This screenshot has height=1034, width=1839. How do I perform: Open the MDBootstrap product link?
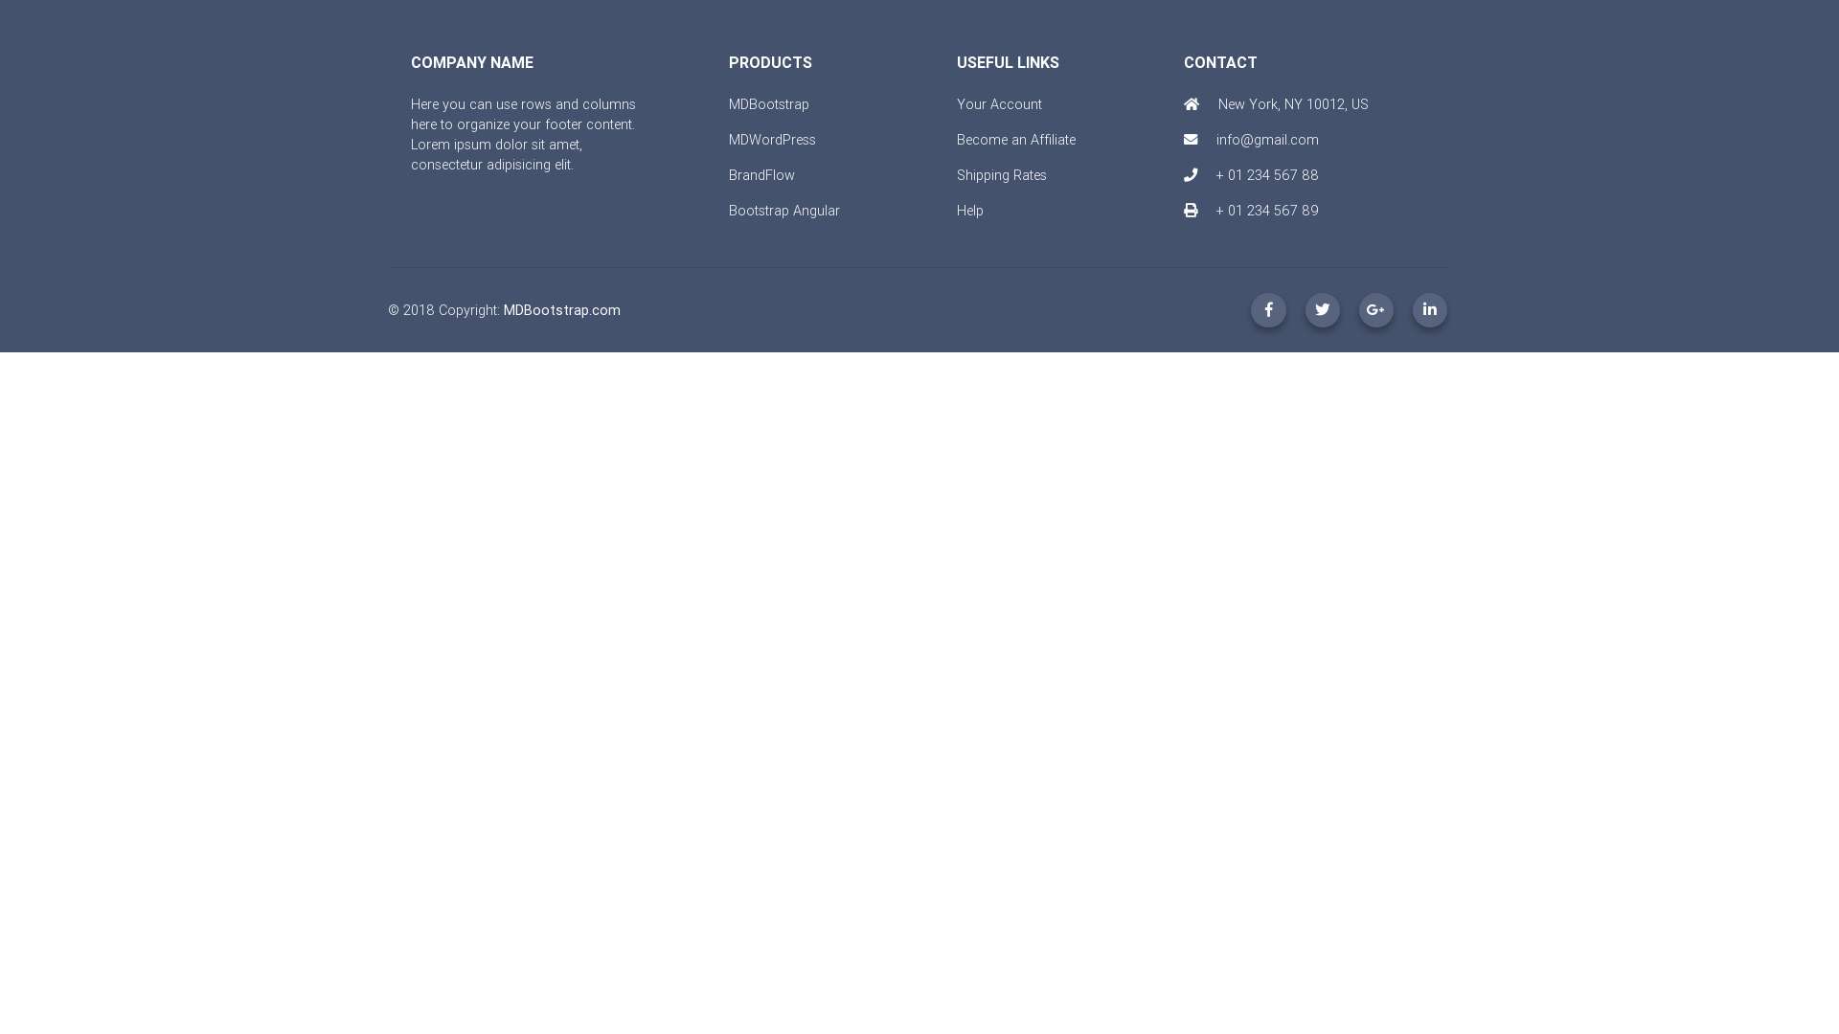[x=768, y=104]
